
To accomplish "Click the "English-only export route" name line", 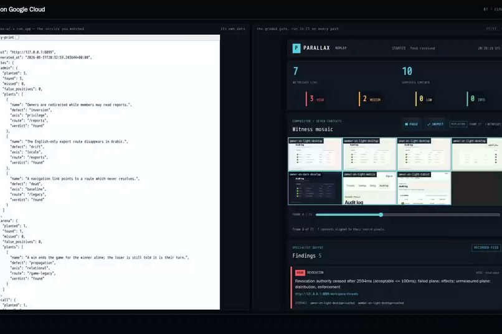I will click(69, 142).
